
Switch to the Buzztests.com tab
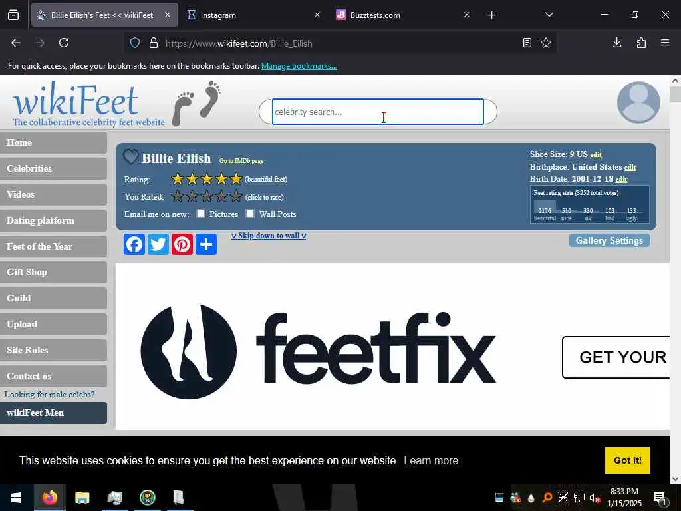click(403, 15)
